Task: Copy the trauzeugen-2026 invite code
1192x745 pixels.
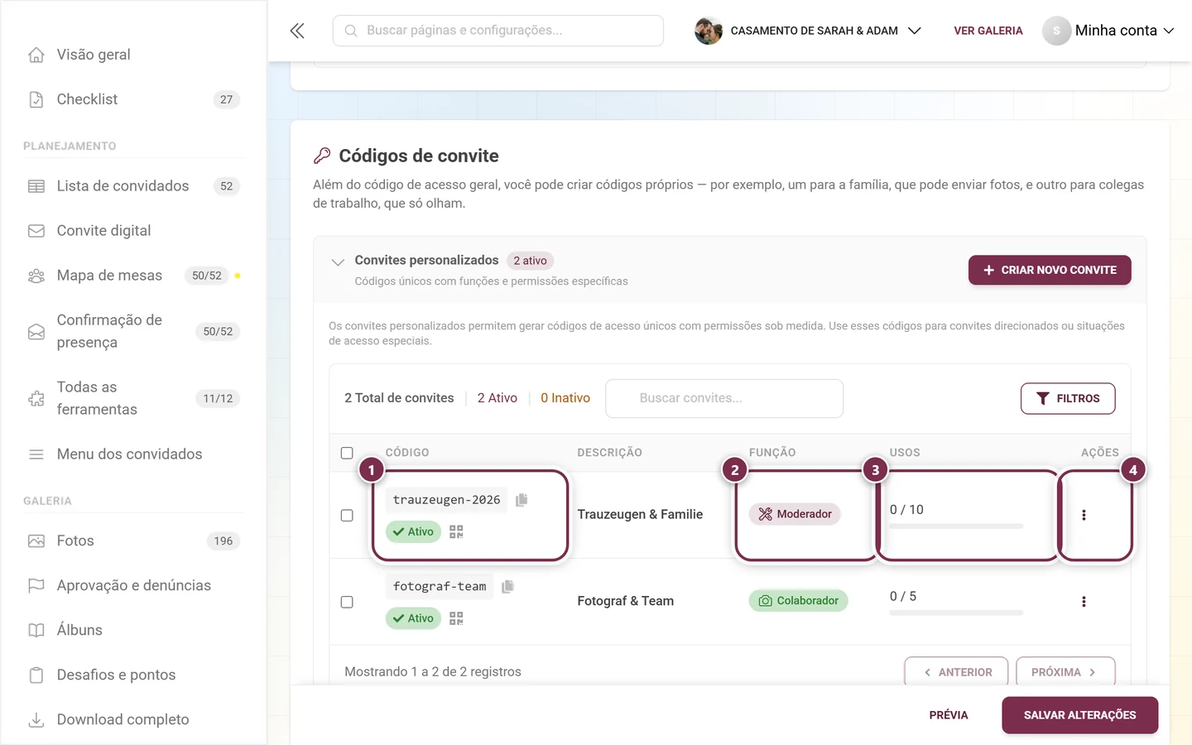Action: tap(521, 500)
